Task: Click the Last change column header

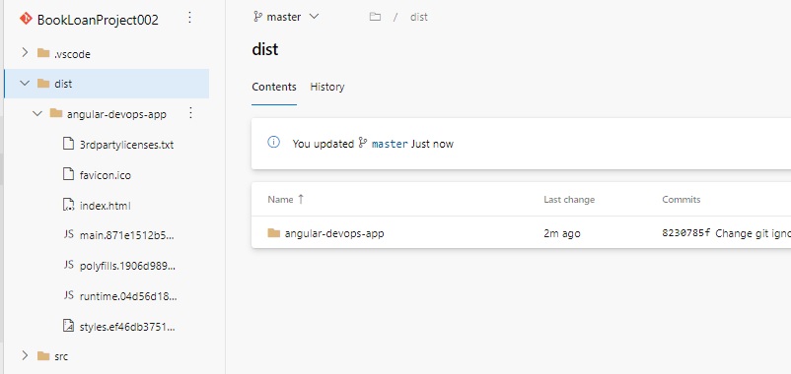Action: coord(569,200)
